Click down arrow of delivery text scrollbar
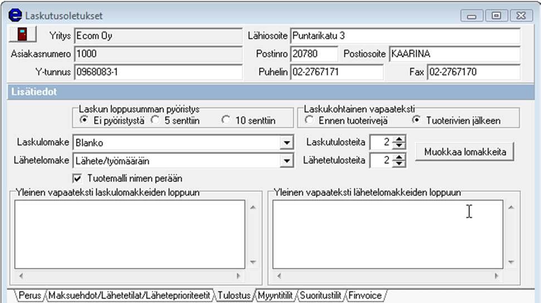Viewport: 541px width, 303px height. (x=511, y=262)
